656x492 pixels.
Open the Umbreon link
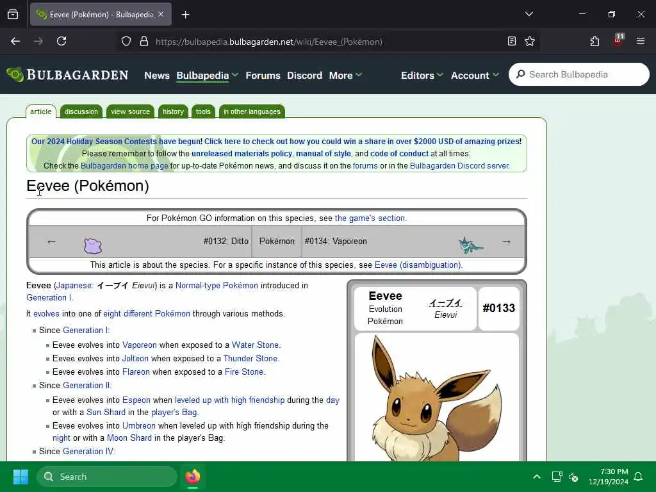pos(139,425)
